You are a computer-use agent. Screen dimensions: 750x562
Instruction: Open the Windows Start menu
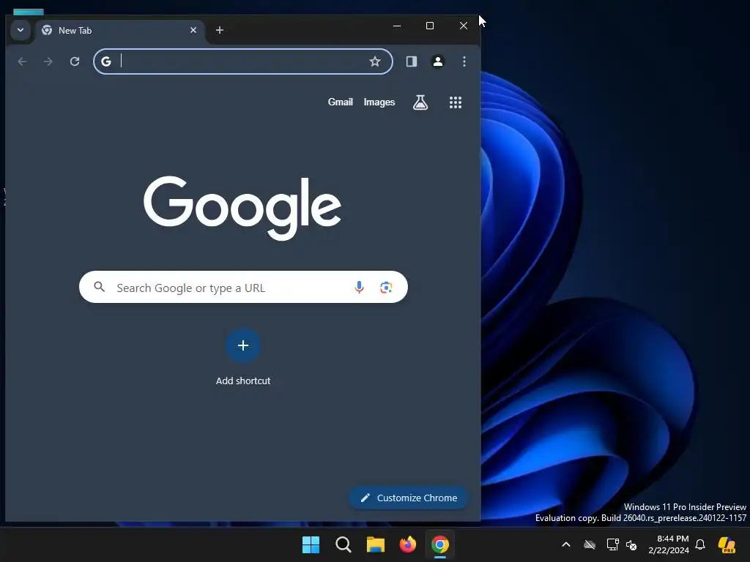(x=311, y=544)
